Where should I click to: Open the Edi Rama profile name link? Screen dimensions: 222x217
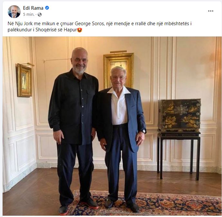click(x=33, y=8)
